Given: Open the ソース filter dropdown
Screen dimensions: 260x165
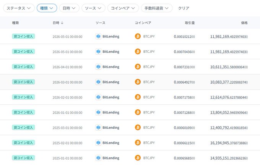Looking at the screenshot, I should (93, 8).
